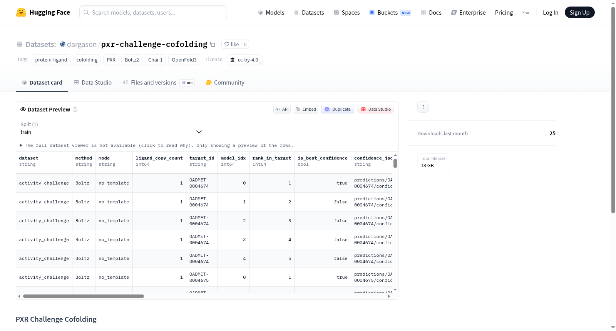Open Data Studio from preview header
The height and width of the screenshot is (331, 616).
(376, 109)
